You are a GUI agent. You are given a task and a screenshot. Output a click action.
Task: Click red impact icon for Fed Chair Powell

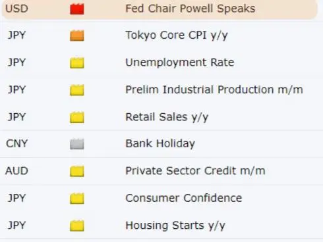click(77, 9)
